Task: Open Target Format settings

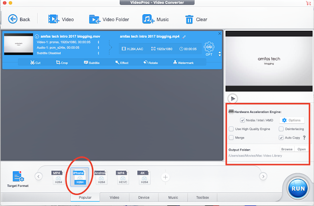Action: 18,179
